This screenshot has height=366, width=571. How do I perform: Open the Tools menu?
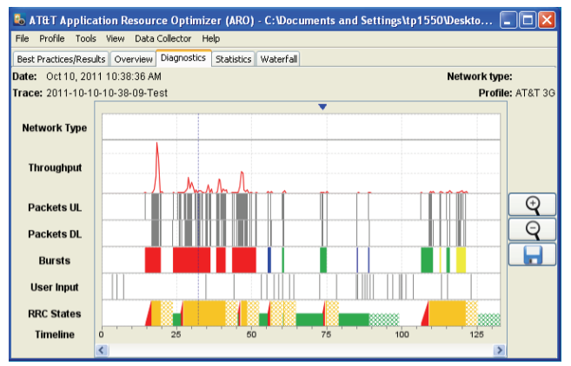click(85, 38)
